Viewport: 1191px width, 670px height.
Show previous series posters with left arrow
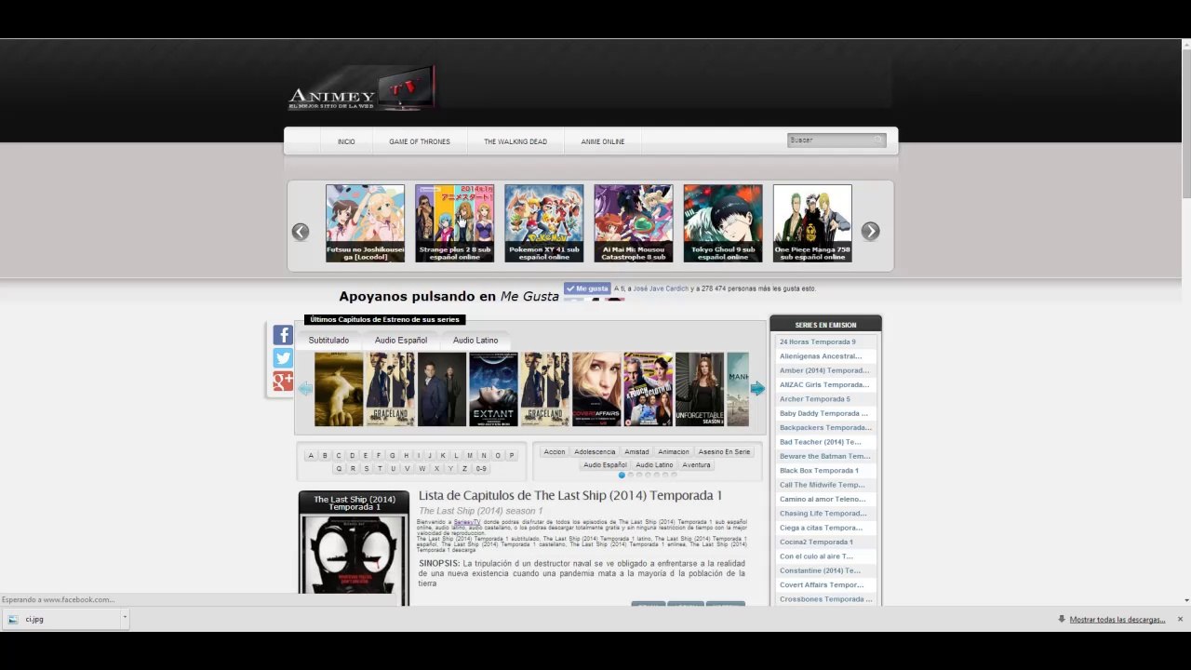point(305,389)
